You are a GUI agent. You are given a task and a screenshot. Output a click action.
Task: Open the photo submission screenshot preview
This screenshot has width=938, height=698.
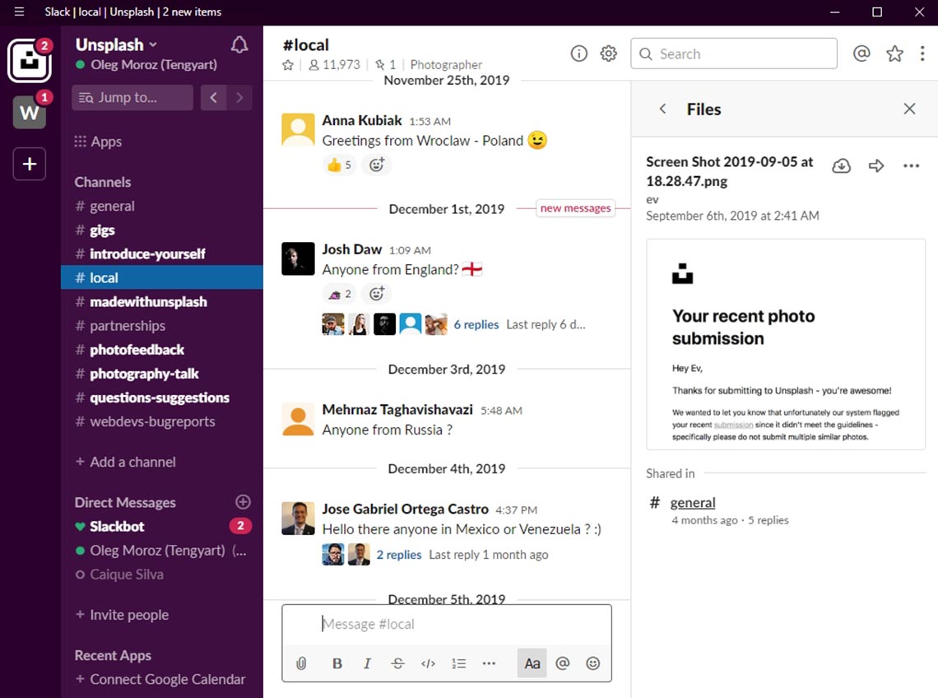click(x=786, y=344)
